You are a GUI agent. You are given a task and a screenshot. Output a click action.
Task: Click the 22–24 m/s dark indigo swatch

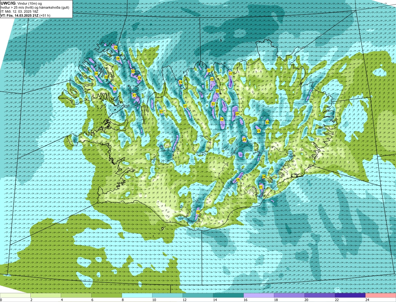point(350,296)
